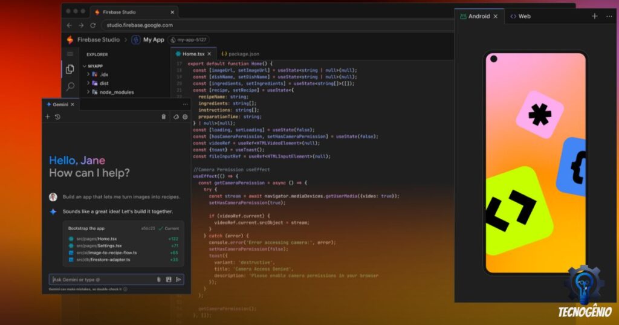The height and width of the screenshot is (325, 619).
Task: Select the Android preview tab
Action: click(479, 16)
